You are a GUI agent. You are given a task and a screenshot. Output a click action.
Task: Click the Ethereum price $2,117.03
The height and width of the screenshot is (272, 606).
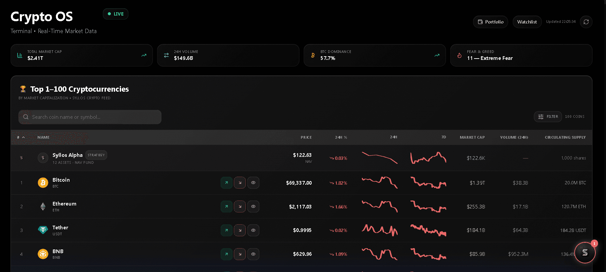(x=300, y=206)
